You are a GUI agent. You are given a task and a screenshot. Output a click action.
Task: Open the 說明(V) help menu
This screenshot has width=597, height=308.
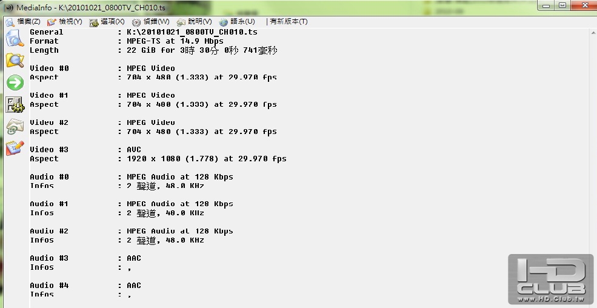(x=200, y=22)
